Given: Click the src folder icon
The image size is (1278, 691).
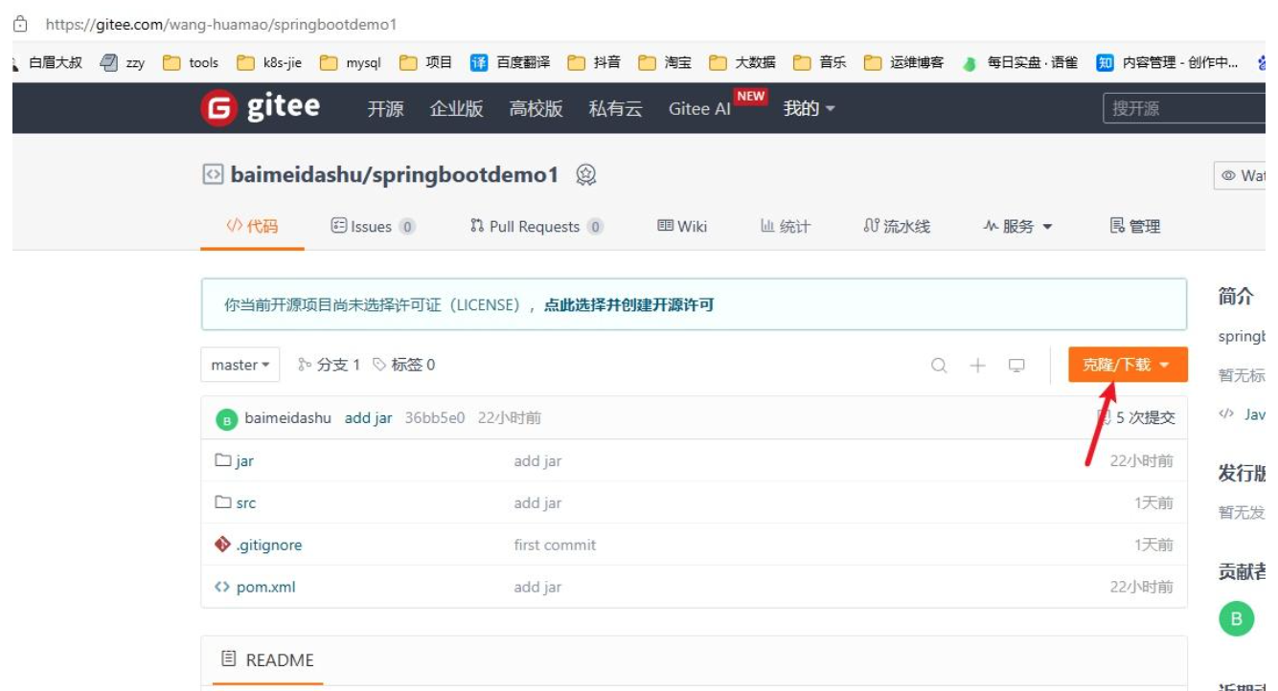Looking at the screenshot, I should (x=223, y=502).
